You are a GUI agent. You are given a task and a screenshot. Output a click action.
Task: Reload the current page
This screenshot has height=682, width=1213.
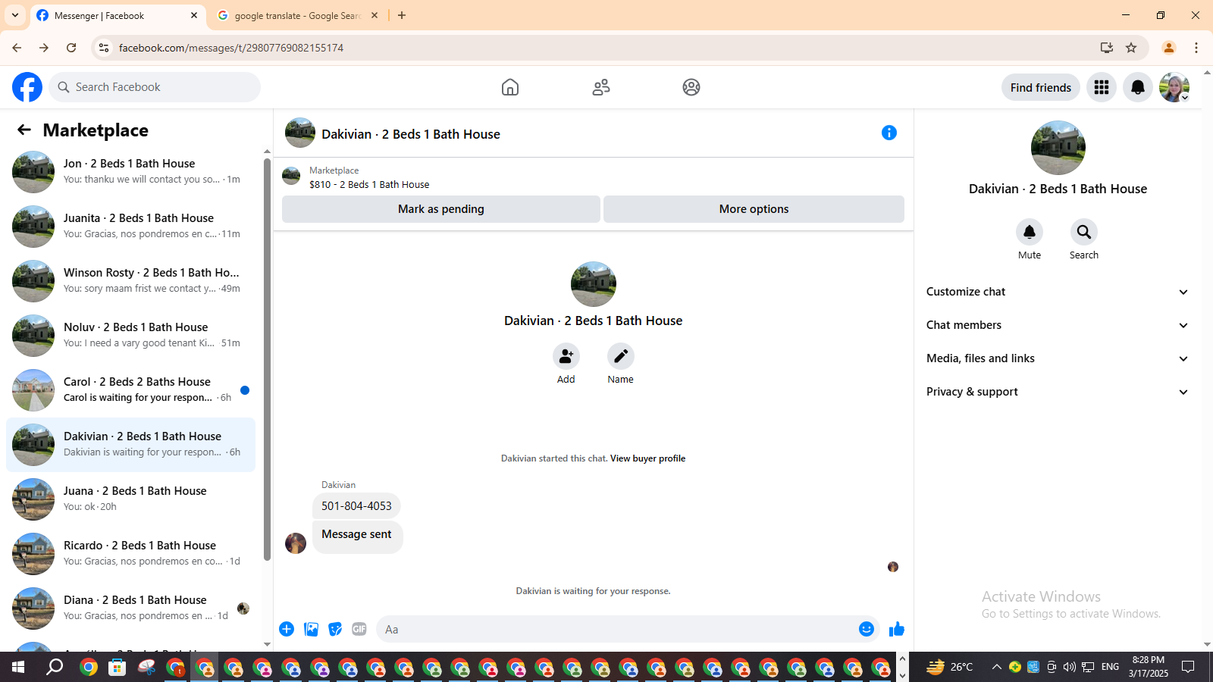pyautogui.click(x=71, y=48)
